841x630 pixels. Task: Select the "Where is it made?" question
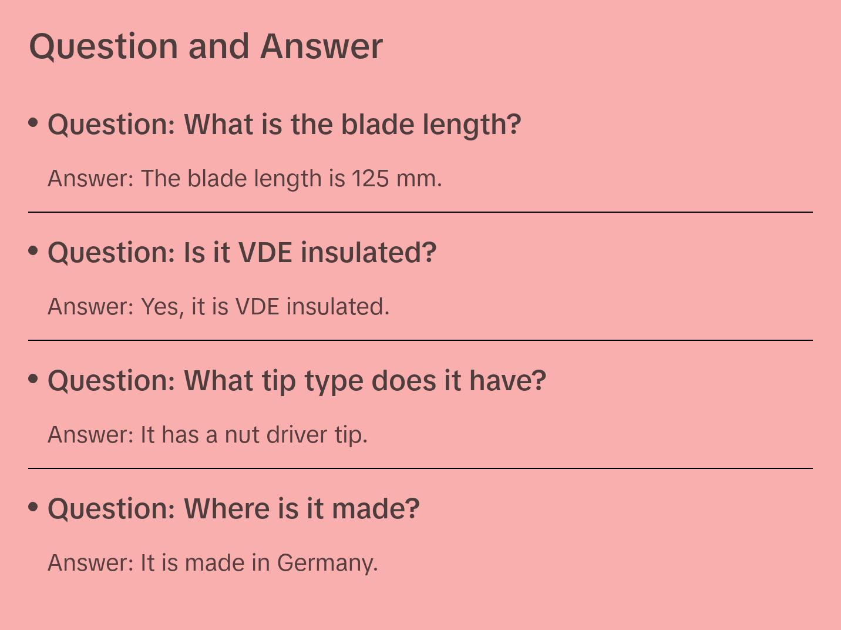[x=234, y=509]
